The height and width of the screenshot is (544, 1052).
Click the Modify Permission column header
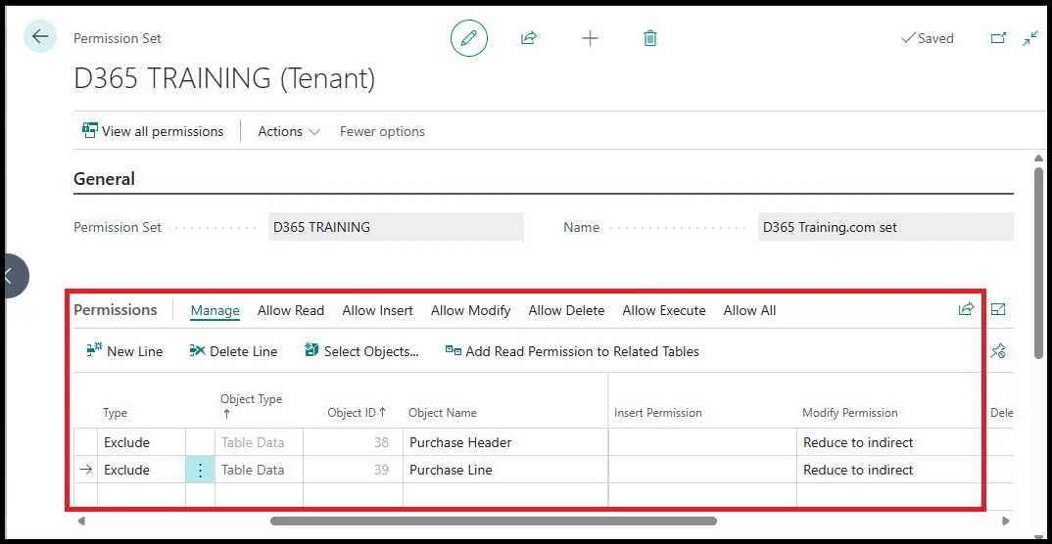[x=849, y=413]
